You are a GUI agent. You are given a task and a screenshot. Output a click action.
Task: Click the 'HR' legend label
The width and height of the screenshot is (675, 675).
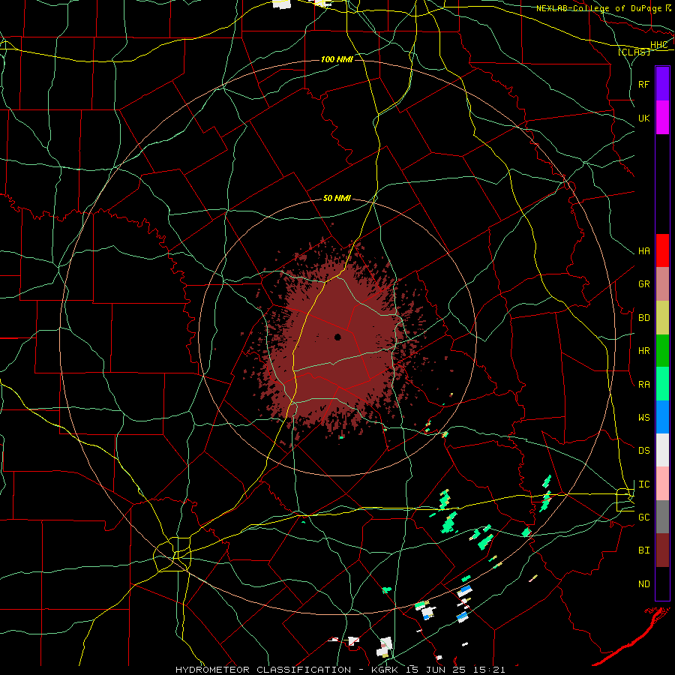(x=643, y=350)
